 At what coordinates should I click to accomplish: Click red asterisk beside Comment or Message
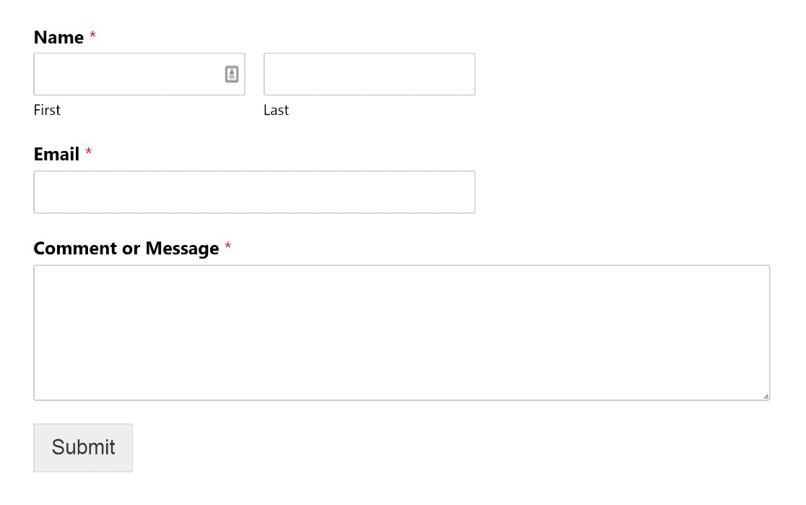point(227,246)
